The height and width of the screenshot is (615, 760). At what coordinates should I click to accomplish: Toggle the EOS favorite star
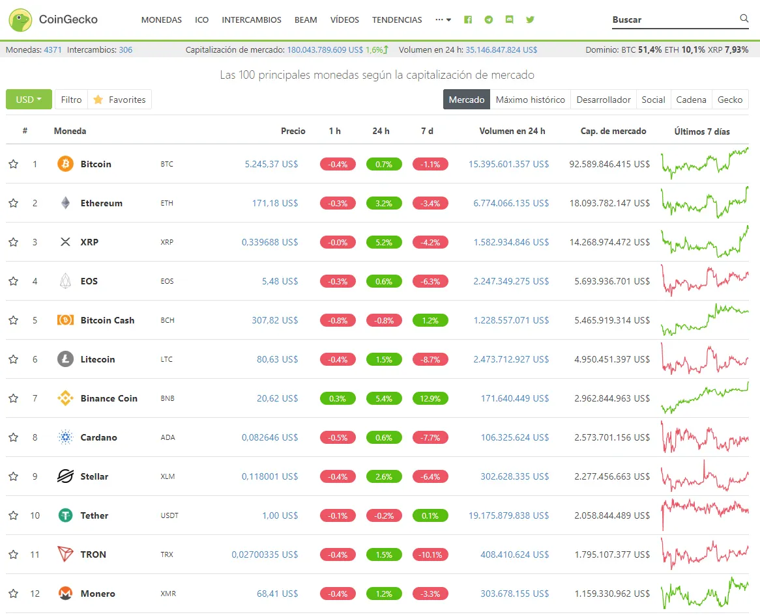14,281
